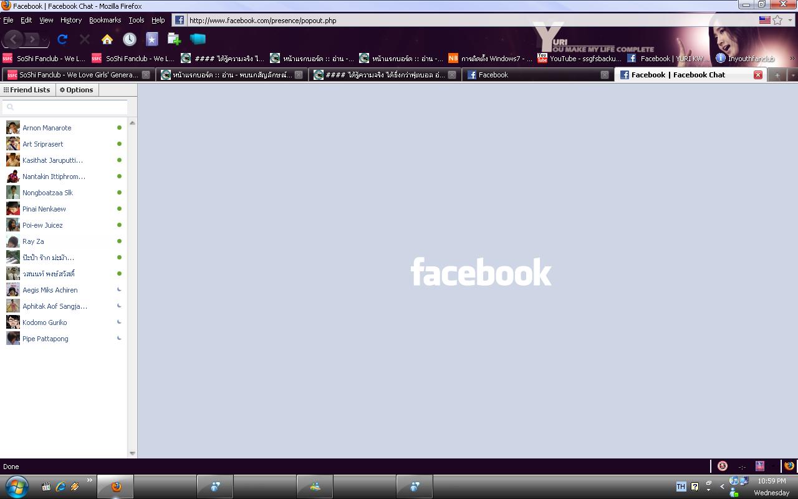This screenshot has height=499, width=798.
Task: Open the Bookmarks menu
Action: pyautogui.click(x=105, y=20)
